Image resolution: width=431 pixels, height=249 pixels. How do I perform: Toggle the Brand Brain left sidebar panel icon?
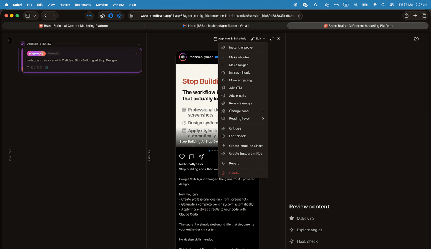point(10,41)
